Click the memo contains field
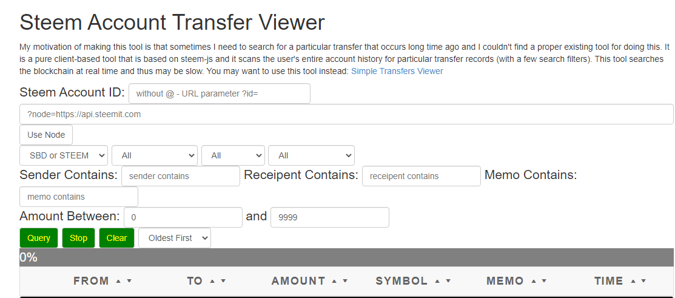Image resolution: width=675 pixels, height=298 pixels. (79, 197)
